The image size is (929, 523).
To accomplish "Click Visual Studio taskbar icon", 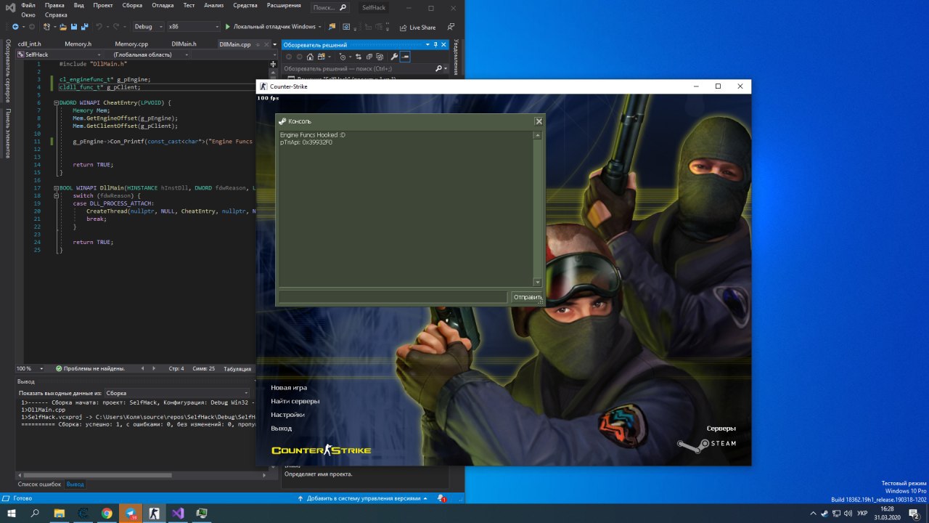I will [x=178, y=513].
